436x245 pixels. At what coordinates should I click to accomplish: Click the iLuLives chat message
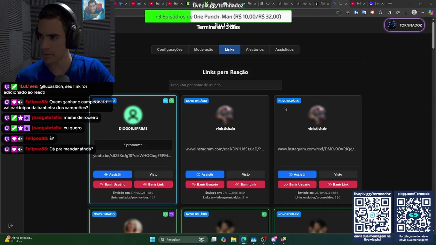tap(57, 89)
